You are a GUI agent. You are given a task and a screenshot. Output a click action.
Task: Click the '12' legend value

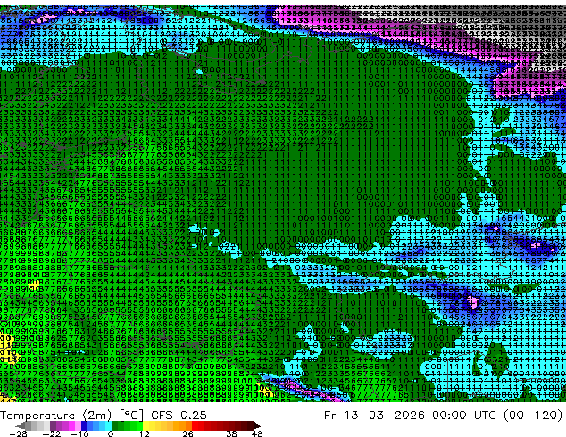(x=145, y=433)
